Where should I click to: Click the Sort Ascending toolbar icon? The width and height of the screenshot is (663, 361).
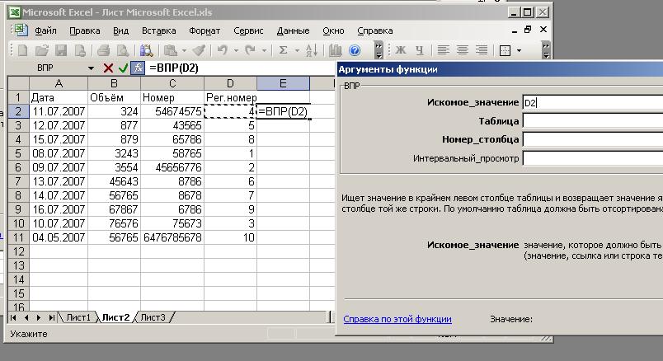[x=311, y=50]
